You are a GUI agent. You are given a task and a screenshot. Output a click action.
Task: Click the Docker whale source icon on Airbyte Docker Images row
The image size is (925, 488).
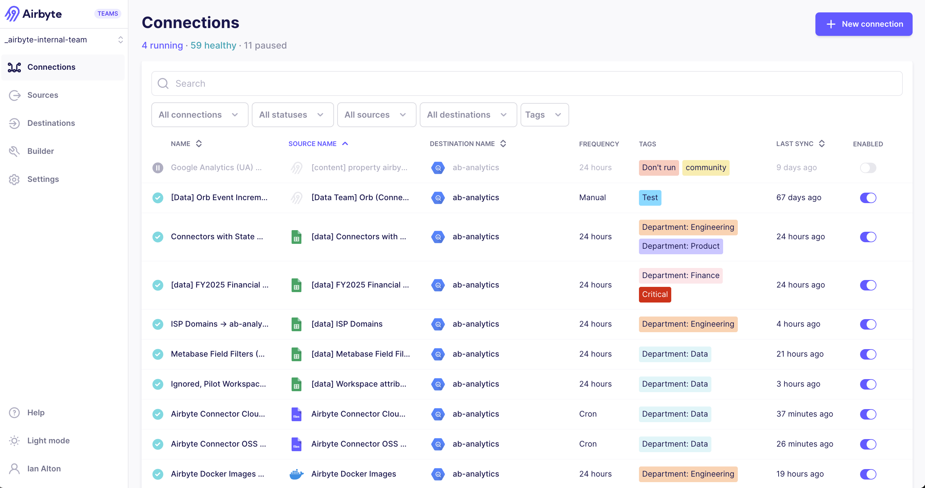click(x=296, y=474)
